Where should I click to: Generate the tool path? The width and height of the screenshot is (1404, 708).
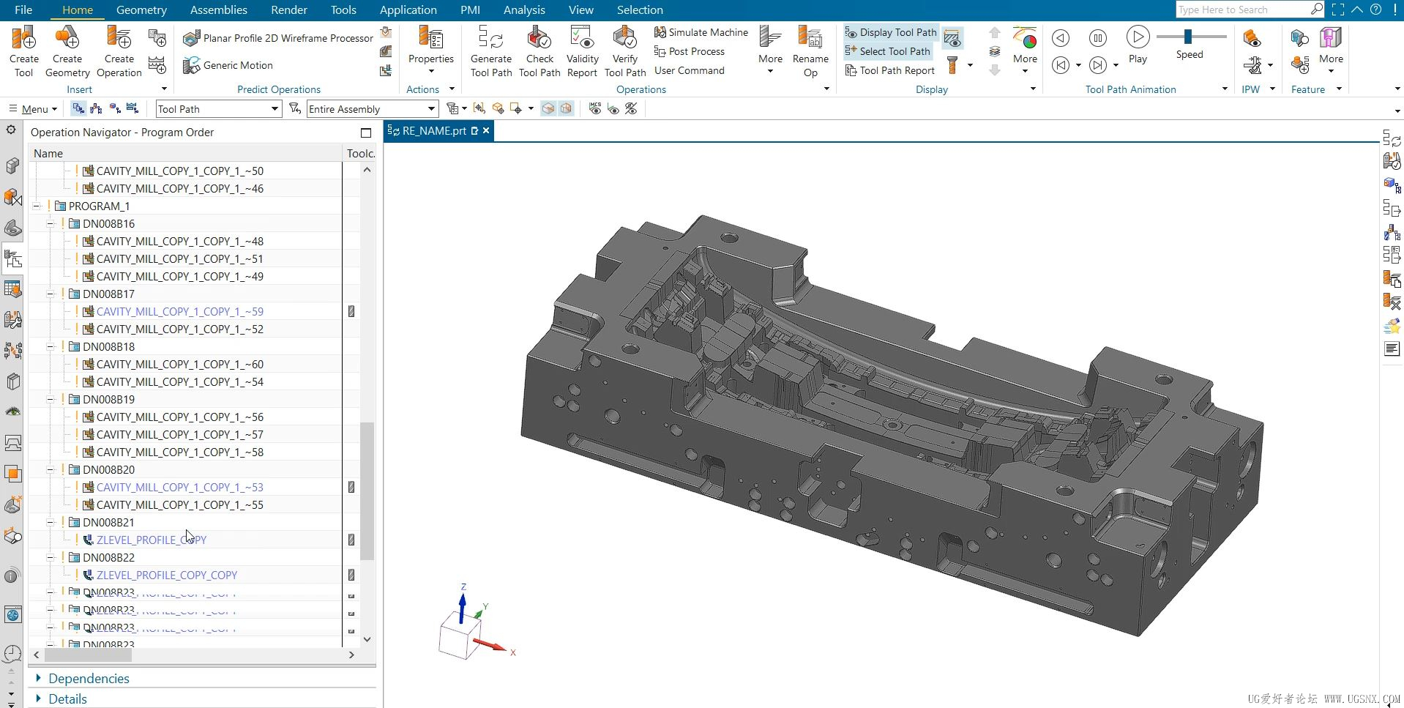click(x=491, y=51)
